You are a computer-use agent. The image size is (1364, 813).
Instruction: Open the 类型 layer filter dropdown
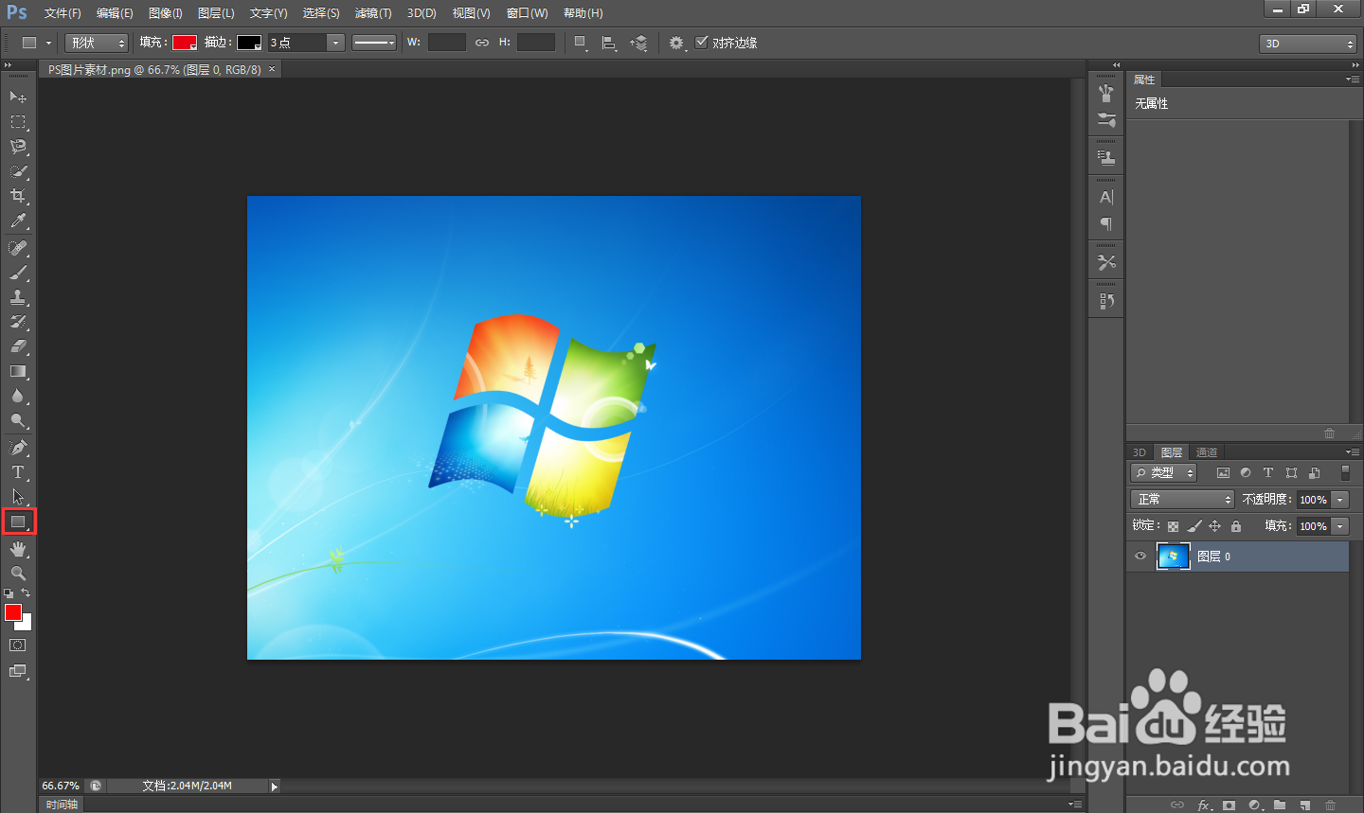[x=1164, y=473]
